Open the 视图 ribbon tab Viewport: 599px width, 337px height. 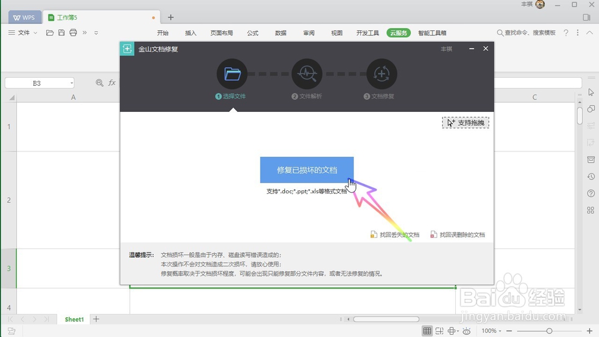pos(337,33)
